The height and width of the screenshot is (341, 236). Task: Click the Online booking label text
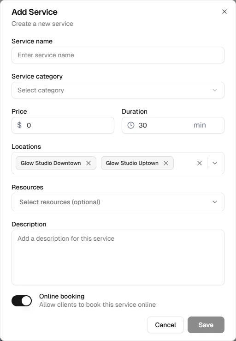[x=62, y=296]
